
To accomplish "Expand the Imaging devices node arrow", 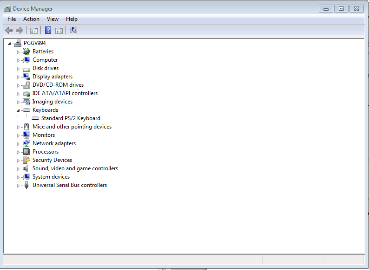I will pos(18,102).
